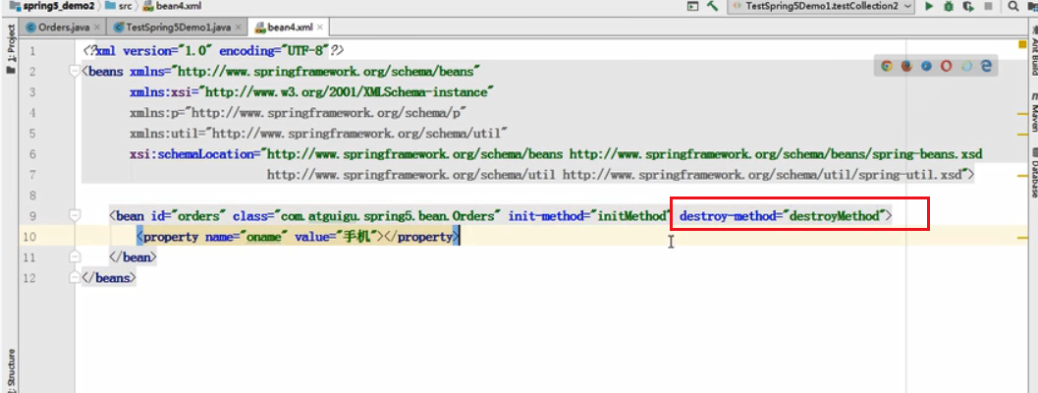Click line number 8 in the gutter
Viewport: 1038px width, 393px height.
(x=32, y=196)
